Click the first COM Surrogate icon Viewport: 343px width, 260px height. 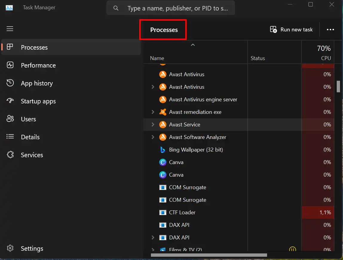pos(163,187)
